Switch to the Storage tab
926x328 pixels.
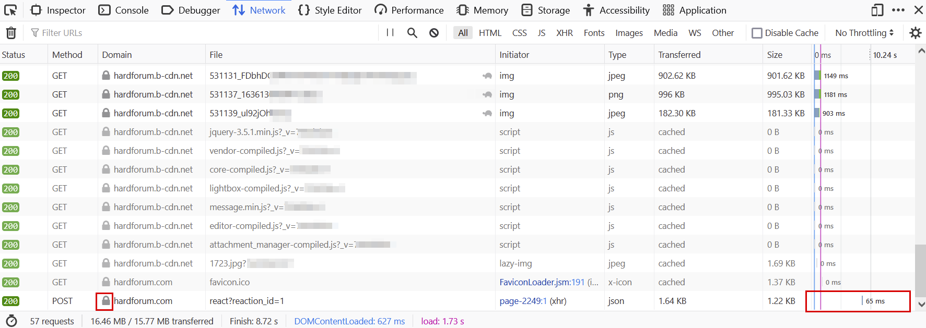[x=546, y=10]
